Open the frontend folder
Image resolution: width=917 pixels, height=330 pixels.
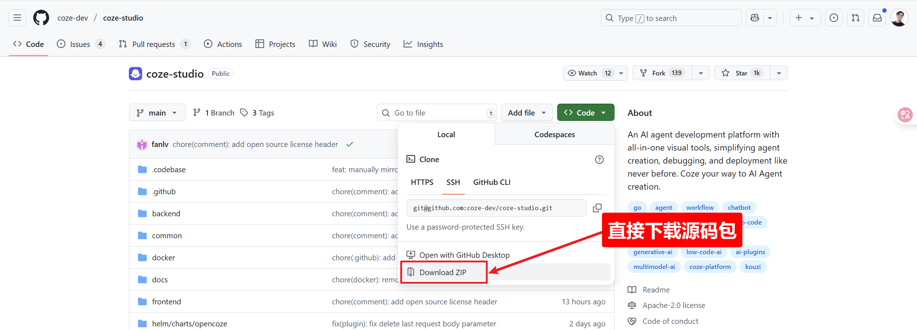pyautogui.click(x=167, y=301)
